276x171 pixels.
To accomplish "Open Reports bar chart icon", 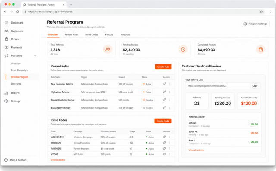I will [x=6, y=93].
